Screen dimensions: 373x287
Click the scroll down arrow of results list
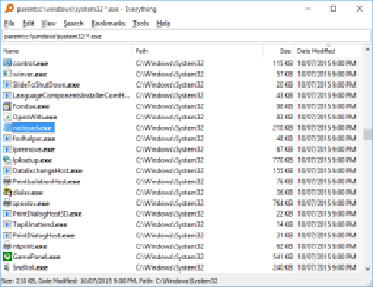pos(367,268)
